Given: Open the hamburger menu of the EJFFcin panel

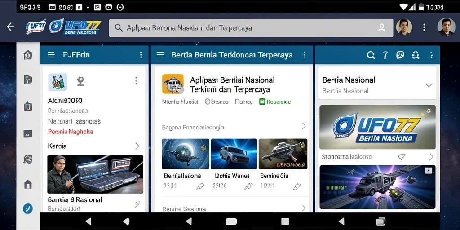Looking at the screenshot, I should pyautogui.click(x=51, y=55).
